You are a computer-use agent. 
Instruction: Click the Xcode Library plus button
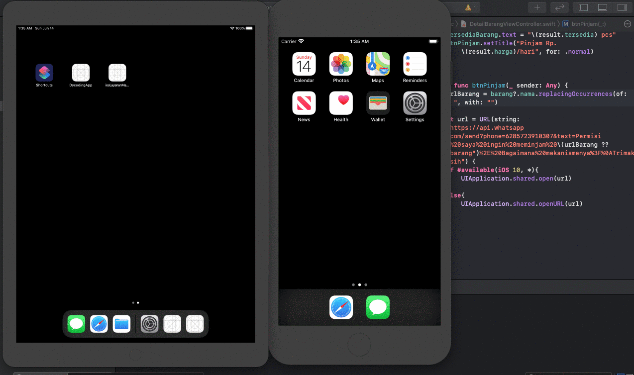[x=537, y=7]
